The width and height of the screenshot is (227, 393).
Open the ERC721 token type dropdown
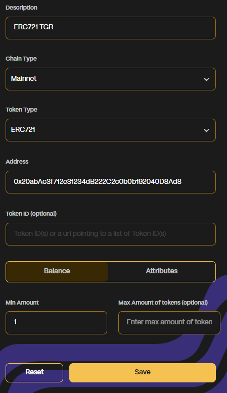111,130
